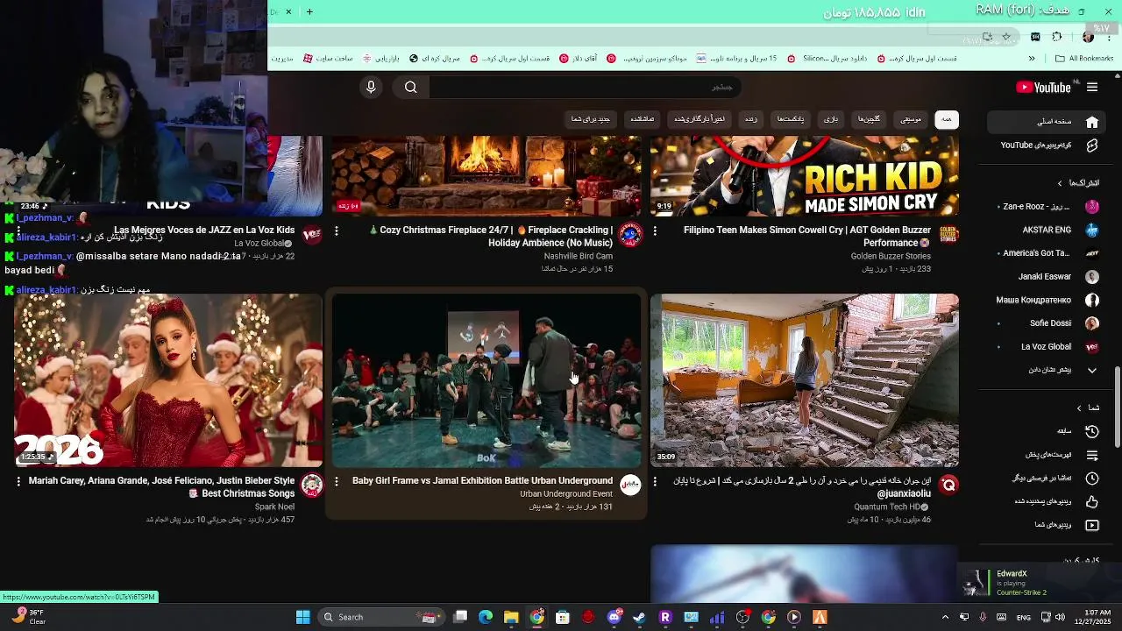Viewport: 1122px width, 631px height.
Task: Click Urban Underground Event channel avatar
Action: pos(630,485)
